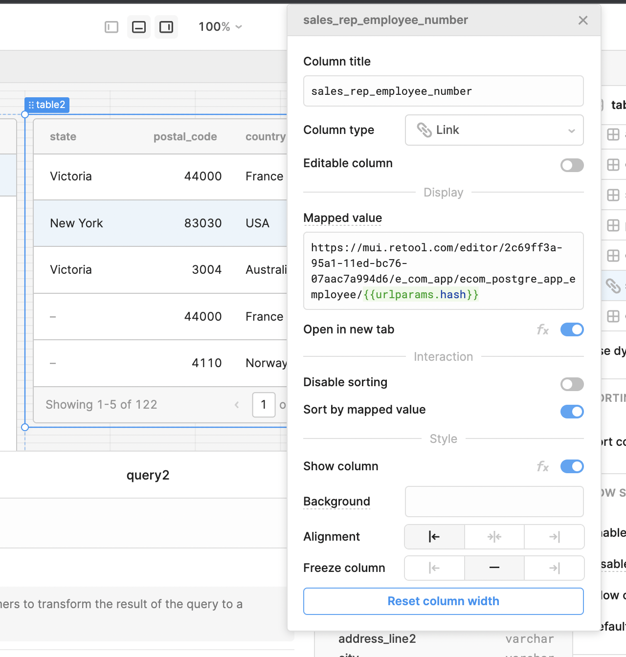Select no freeze dash option
626x657 pixels.
click(494, 568)
